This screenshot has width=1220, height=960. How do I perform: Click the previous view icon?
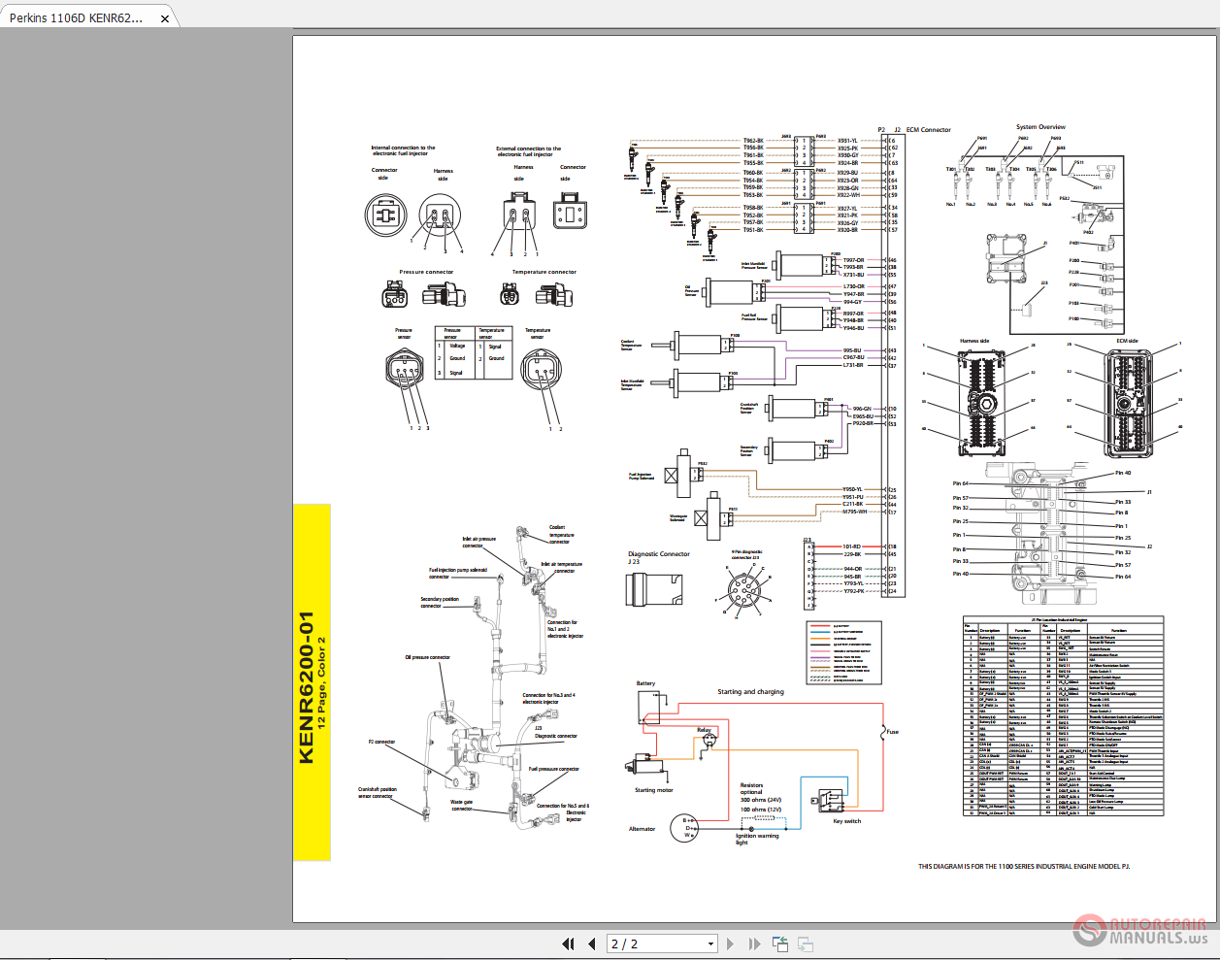point(779,943)
